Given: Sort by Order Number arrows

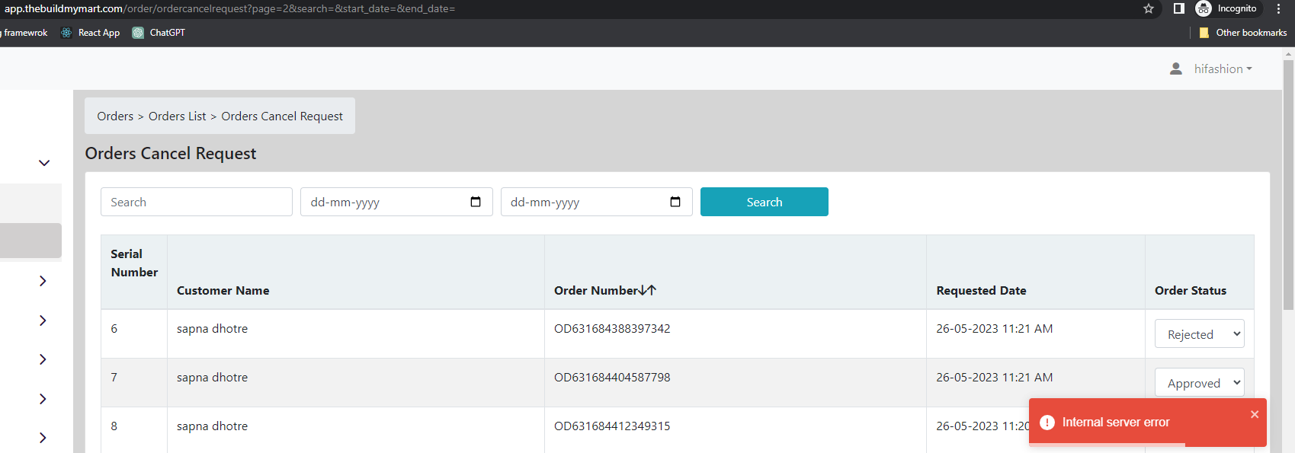Looking at the screenshot, I should tap(647, 290).
